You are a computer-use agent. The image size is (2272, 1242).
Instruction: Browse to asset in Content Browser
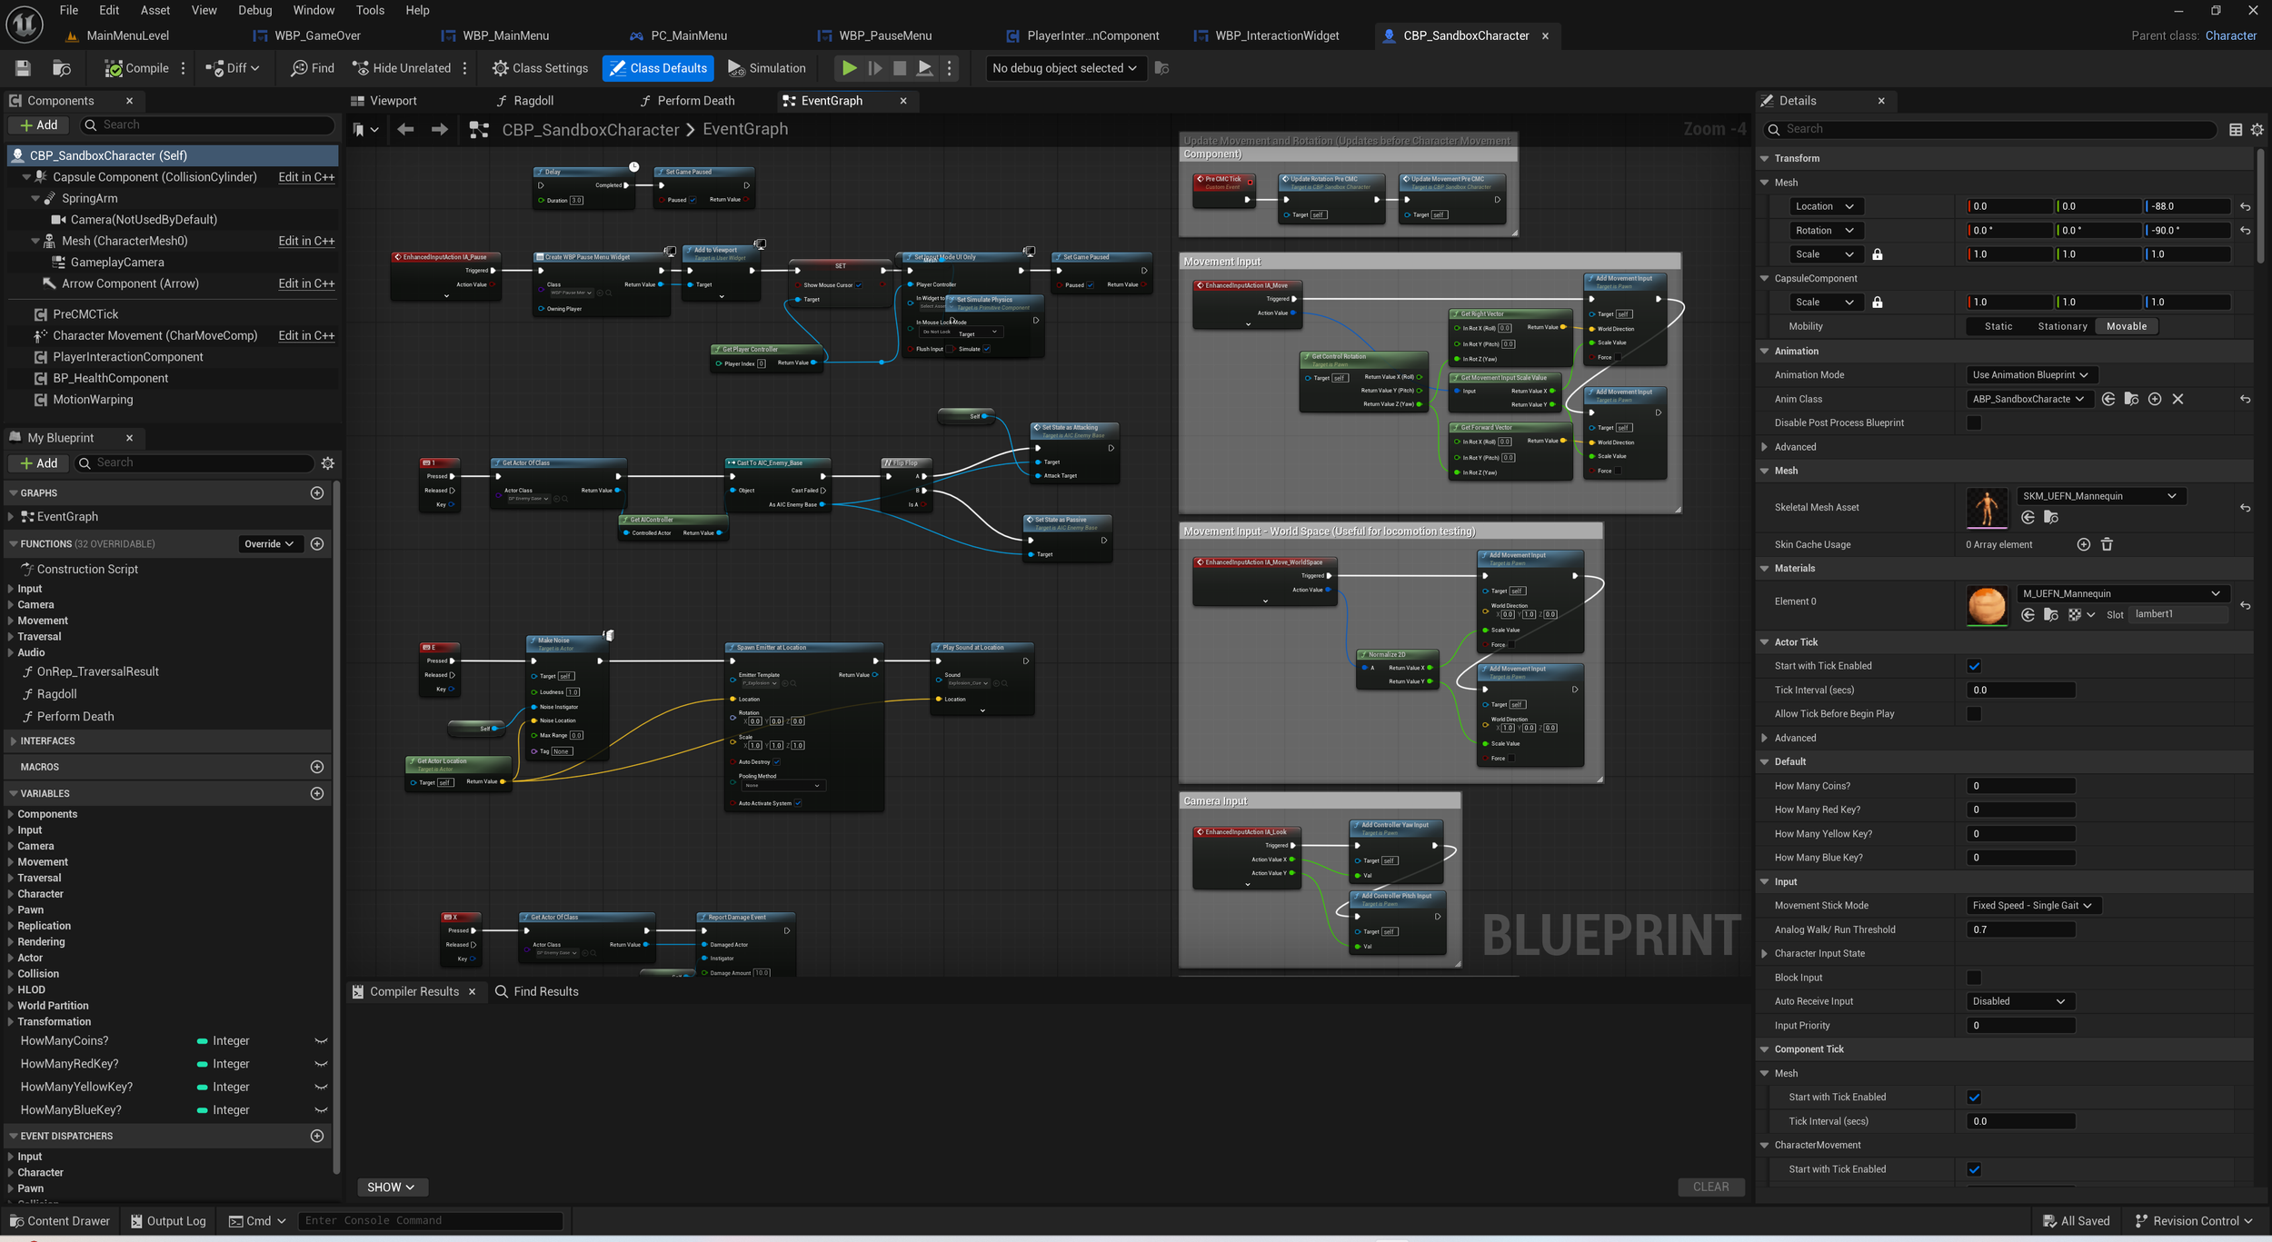pos(62,68)
